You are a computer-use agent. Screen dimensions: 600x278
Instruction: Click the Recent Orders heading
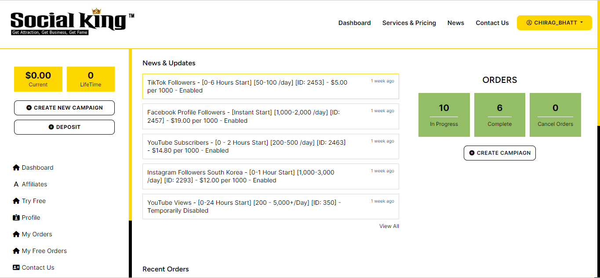pyautogui.click(x=166, y=269)
